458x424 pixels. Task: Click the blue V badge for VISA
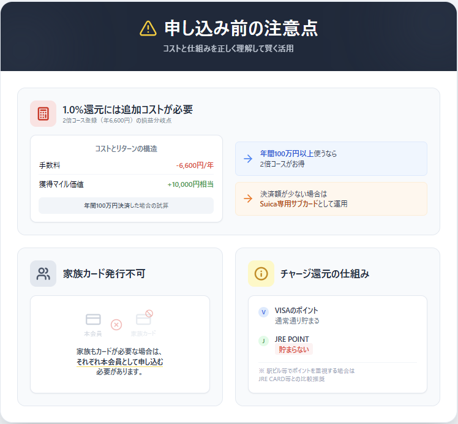click(x=264, y=312)
